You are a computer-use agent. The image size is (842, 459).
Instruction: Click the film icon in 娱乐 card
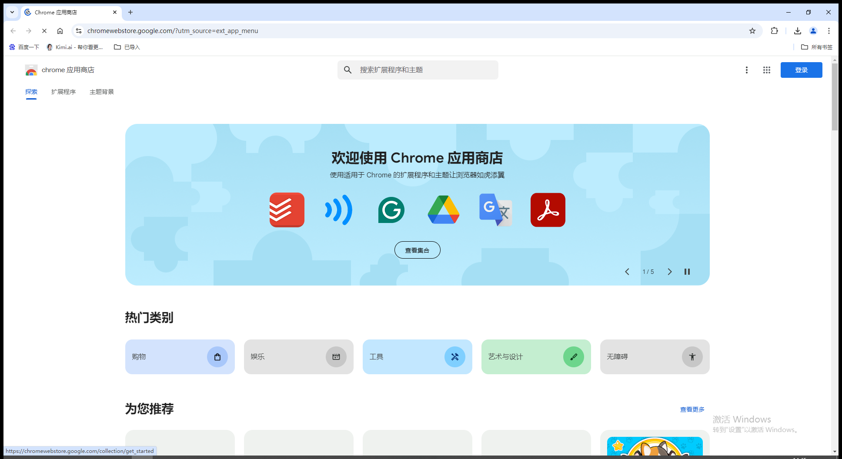(x=336, y=357)
